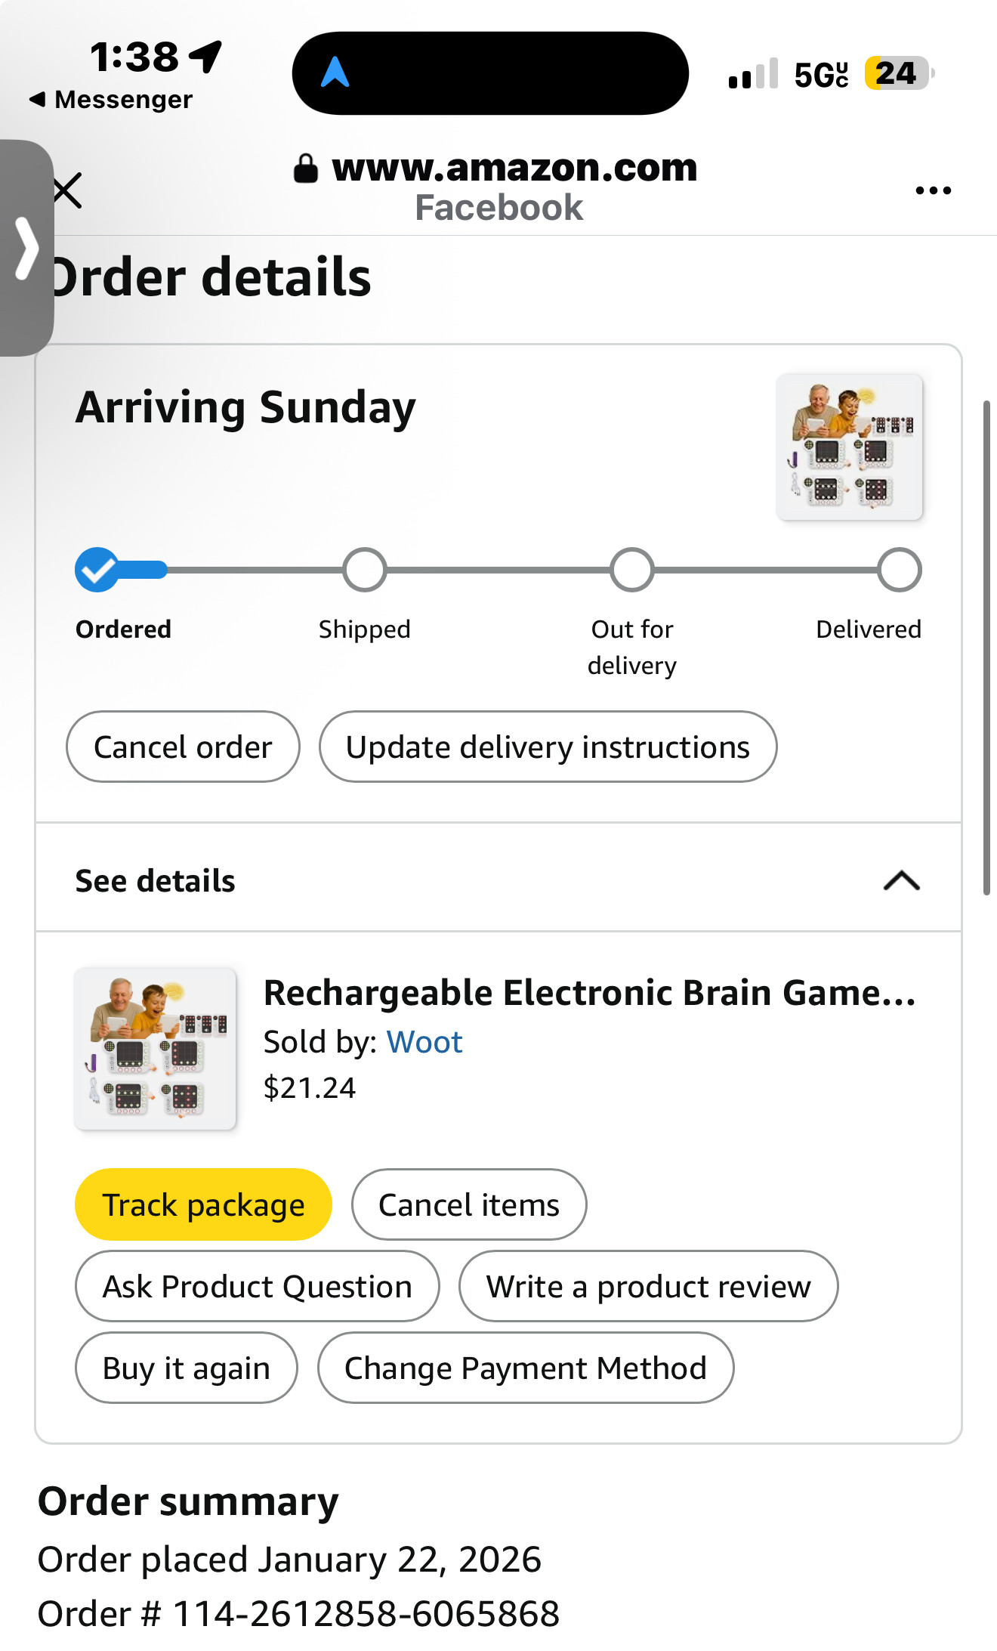Click the Cancel order button
The image size is (997, 1651).
183,747
